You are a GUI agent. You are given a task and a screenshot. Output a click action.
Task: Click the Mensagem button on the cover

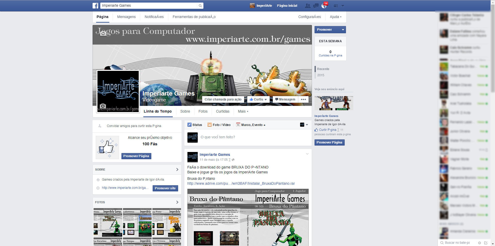285,99
